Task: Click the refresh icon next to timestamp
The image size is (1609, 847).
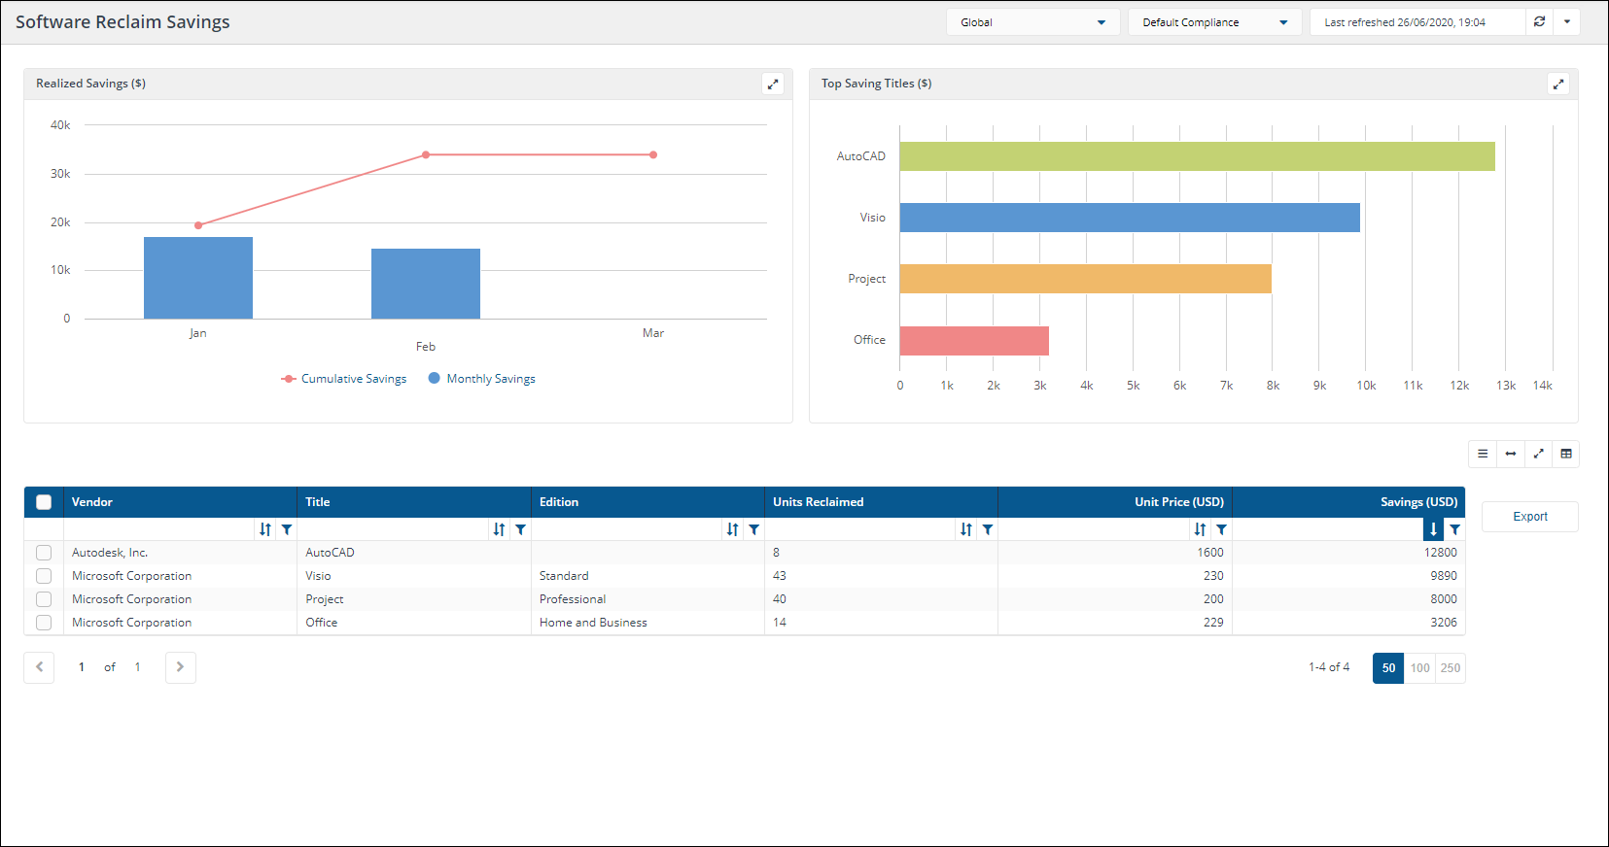Action: coord(1539,22)
